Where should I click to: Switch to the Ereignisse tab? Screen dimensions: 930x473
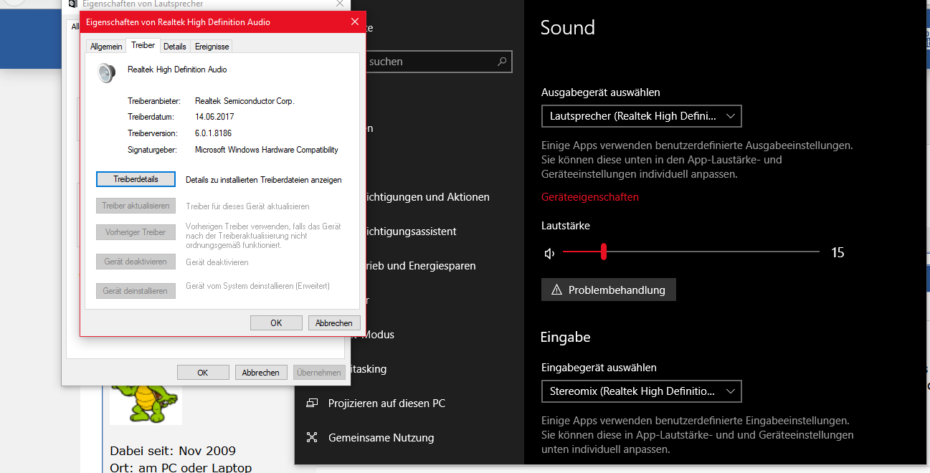pos(212,46)
